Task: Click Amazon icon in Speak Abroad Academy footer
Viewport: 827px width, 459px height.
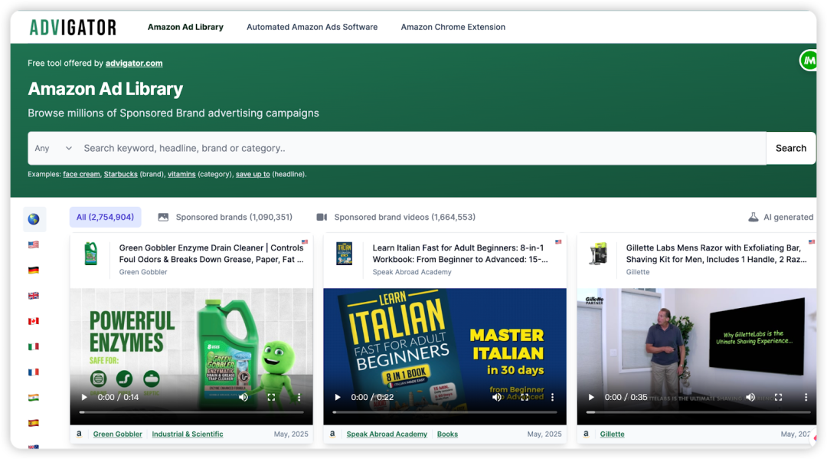Action: [332, 434]
